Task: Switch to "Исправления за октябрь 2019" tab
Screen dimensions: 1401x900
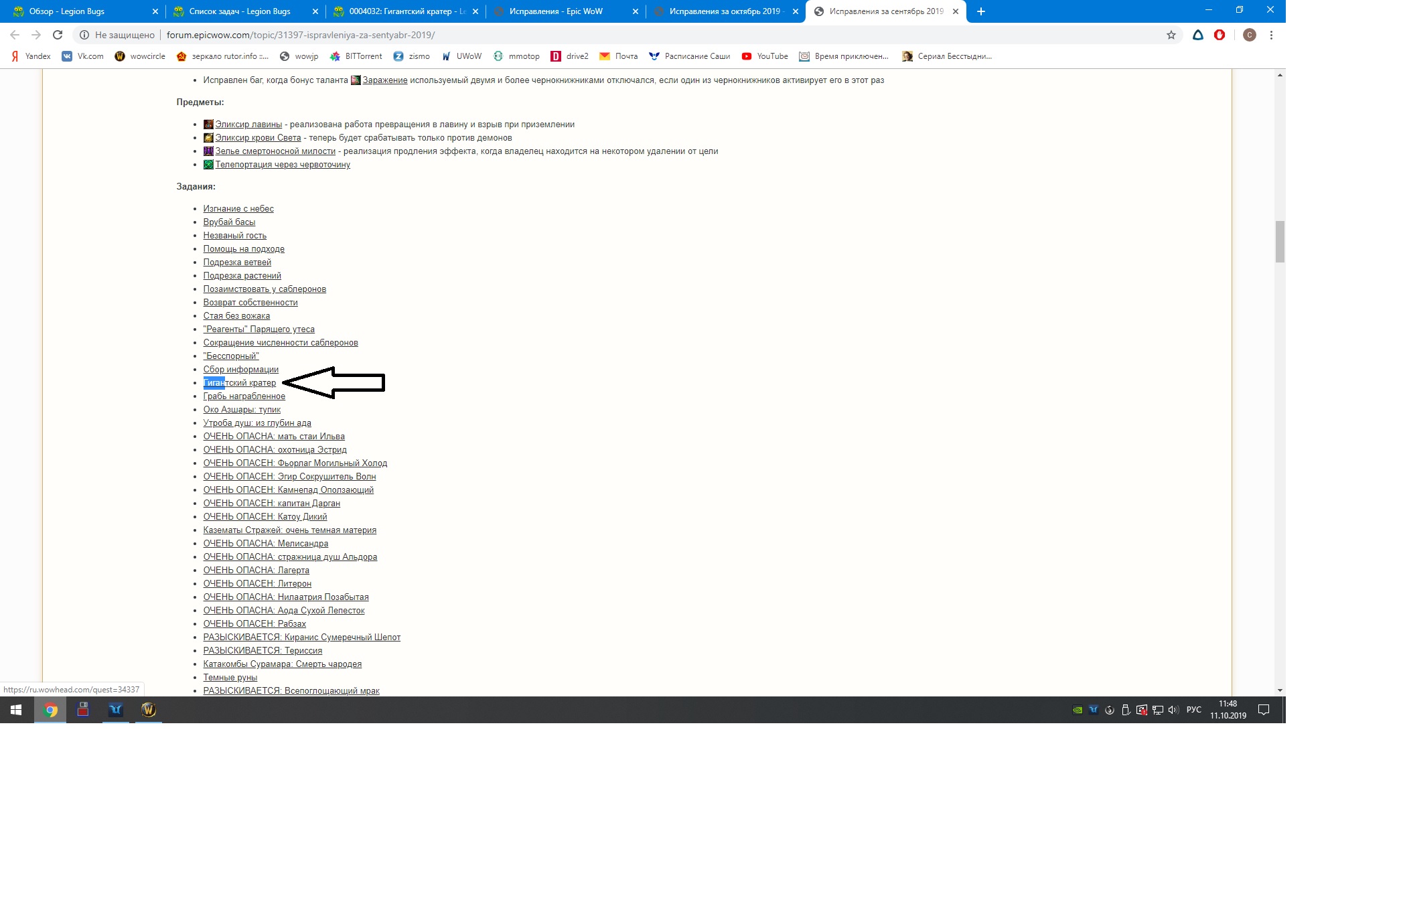Action: tap(725, 11)
